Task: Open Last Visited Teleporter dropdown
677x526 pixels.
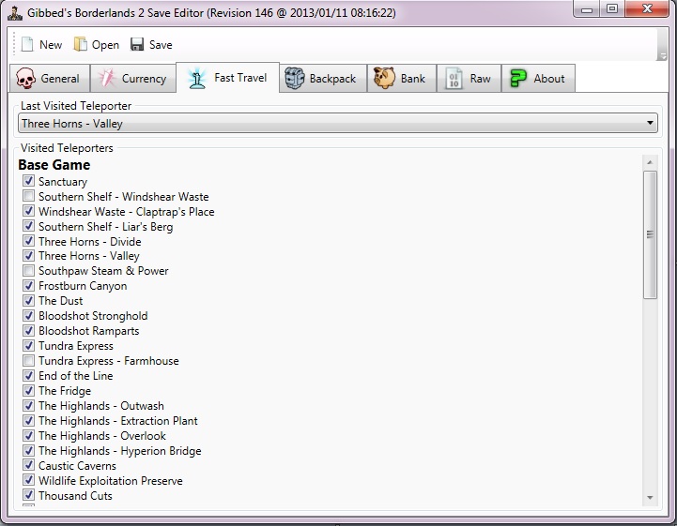Action: click(x=338, y=124)
